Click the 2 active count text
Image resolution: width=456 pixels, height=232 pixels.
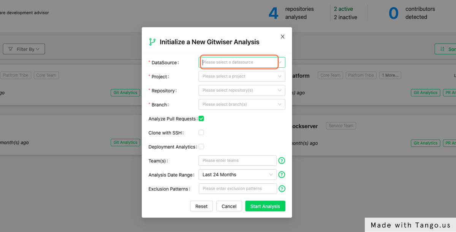[344, 9]
